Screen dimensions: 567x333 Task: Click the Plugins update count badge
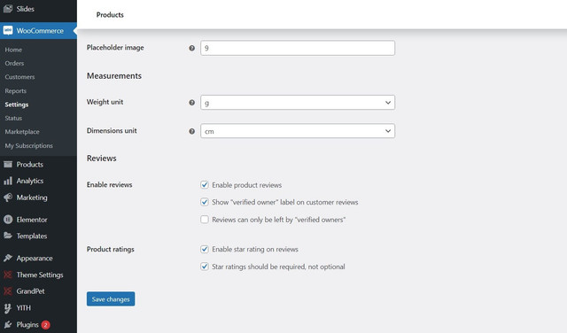point(45,325)
